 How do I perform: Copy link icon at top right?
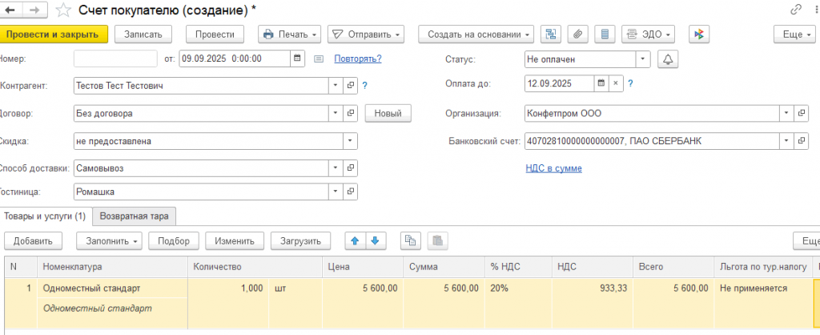(797, 10)
